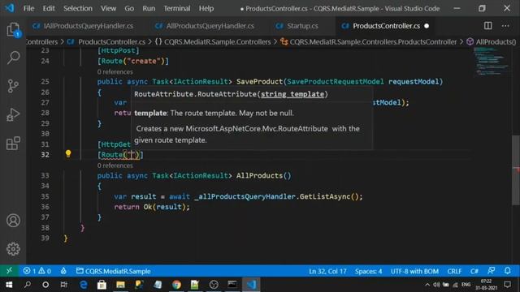Image resolution: width=520 pixels, height=292 pixels.
Task: Change end of line sequence CRLF
Action: click(454, 271)
